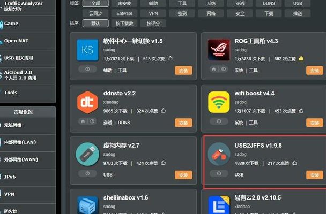Image resolution: width=326 pixels, height=214 pixels.
Task: Click the KS app icon
Action: (87, 50)
